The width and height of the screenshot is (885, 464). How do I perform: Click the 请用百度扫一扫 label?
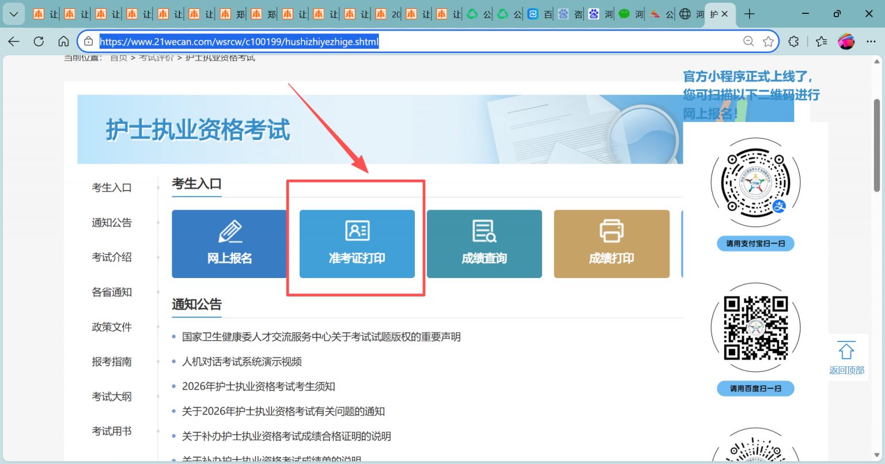coord(755,389)
